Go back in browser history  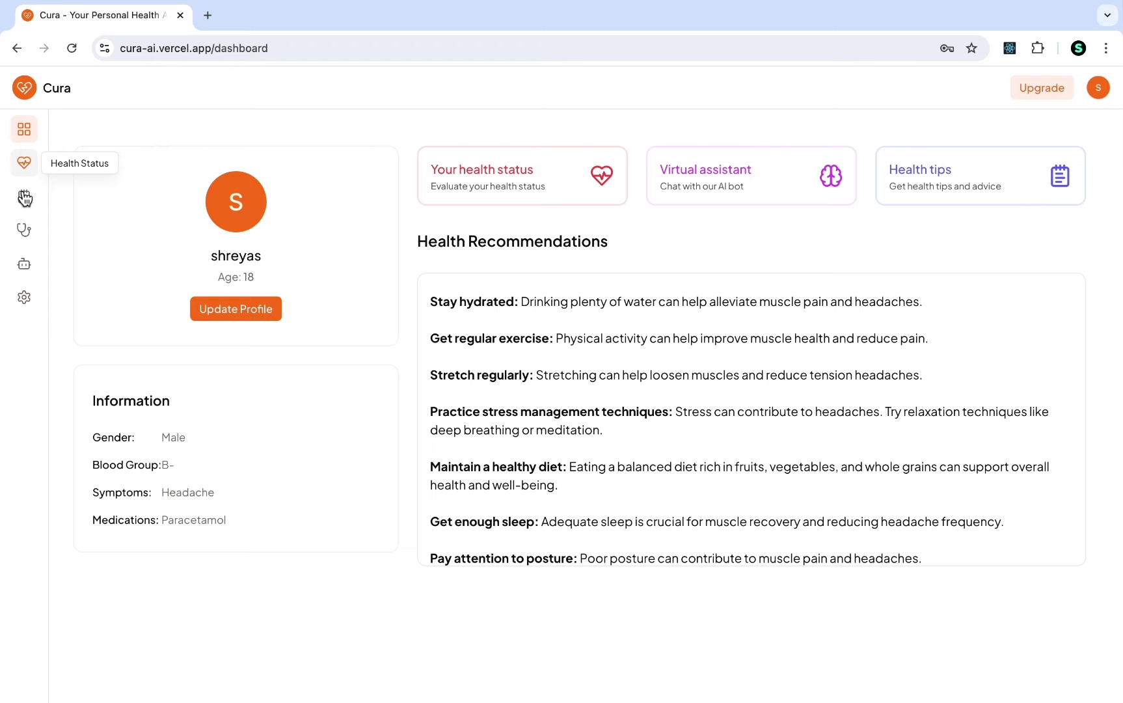[17, 48]
